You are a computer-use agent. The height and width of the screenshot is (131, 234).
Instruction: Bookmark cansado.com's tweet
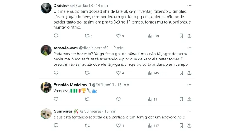point(181,73)
